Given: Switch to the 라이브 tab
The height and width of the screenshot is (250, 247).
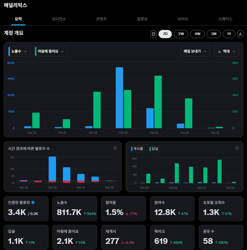Looking at the screenshot, I should tap(183, 19).
